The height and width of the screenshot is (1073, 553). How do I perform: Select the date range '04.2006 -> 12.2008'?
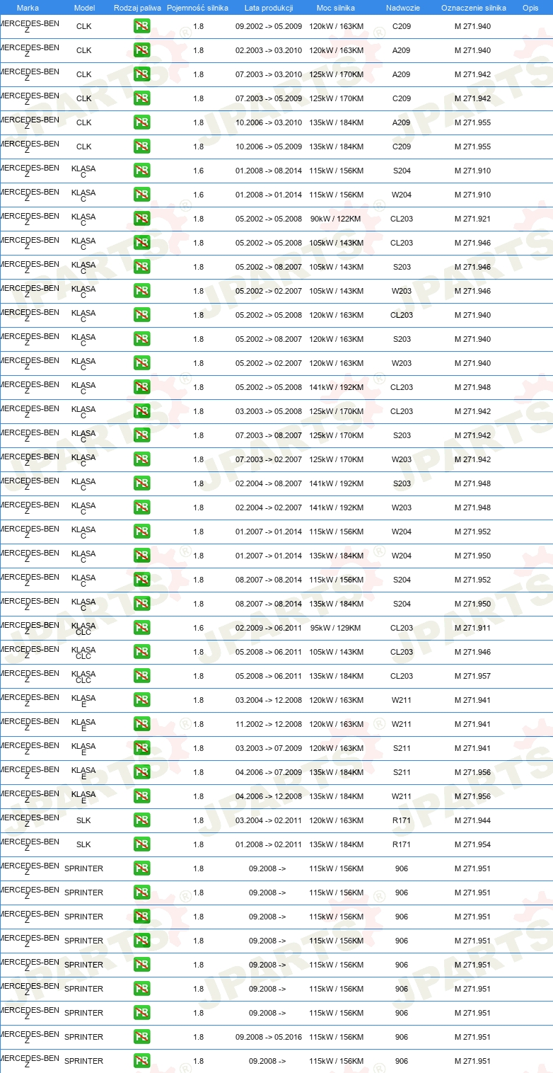pyautogui.click(x=269, y=797)
